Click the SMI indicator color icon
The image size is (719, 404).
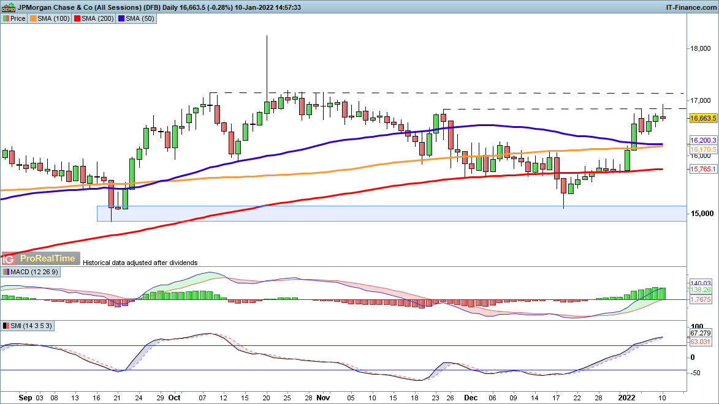click(6, 326)
